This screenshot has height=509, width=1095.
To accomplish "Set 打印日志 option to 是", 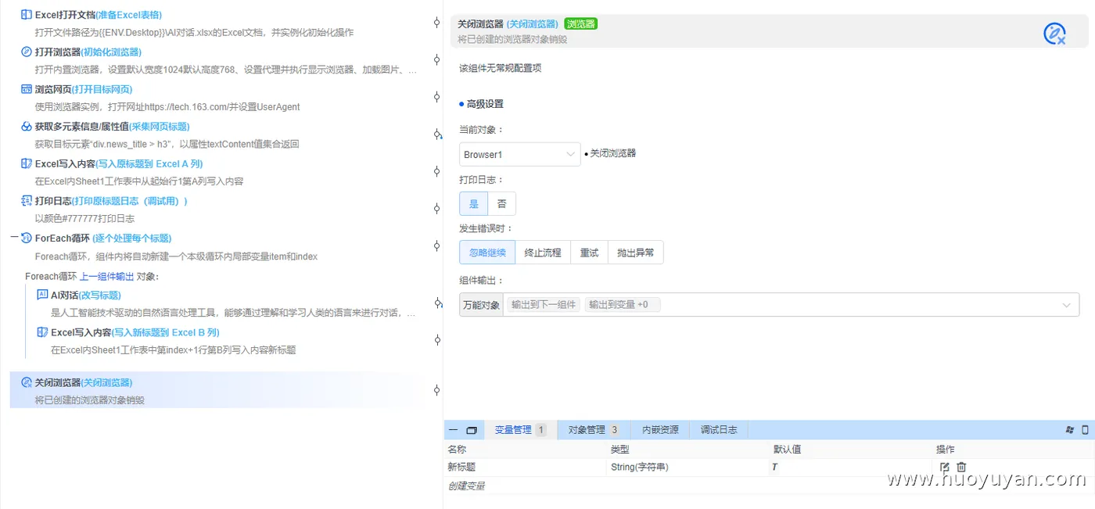I will (x=473, y=203).
